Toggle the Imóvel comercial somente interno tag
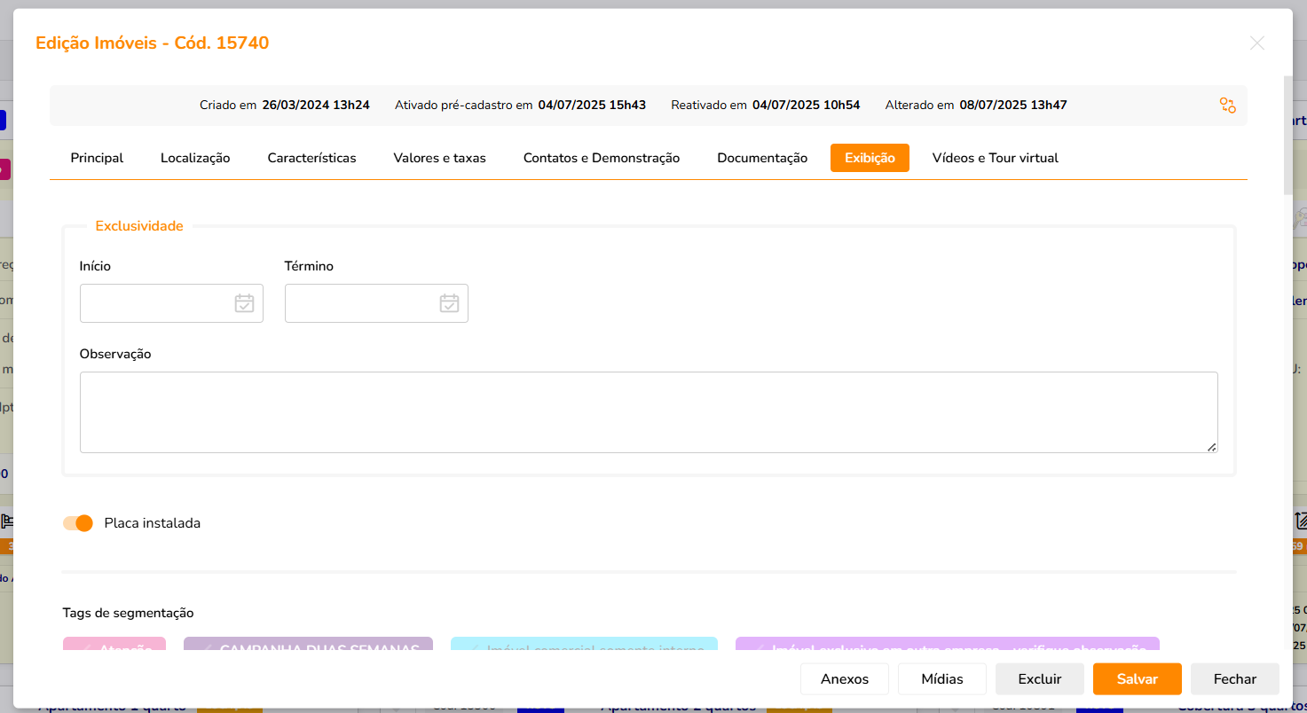 tap(584, 646)
